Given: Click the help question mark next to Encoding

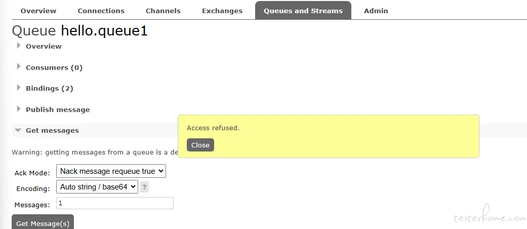Looking at the screenshot, I should coord(144,187).
